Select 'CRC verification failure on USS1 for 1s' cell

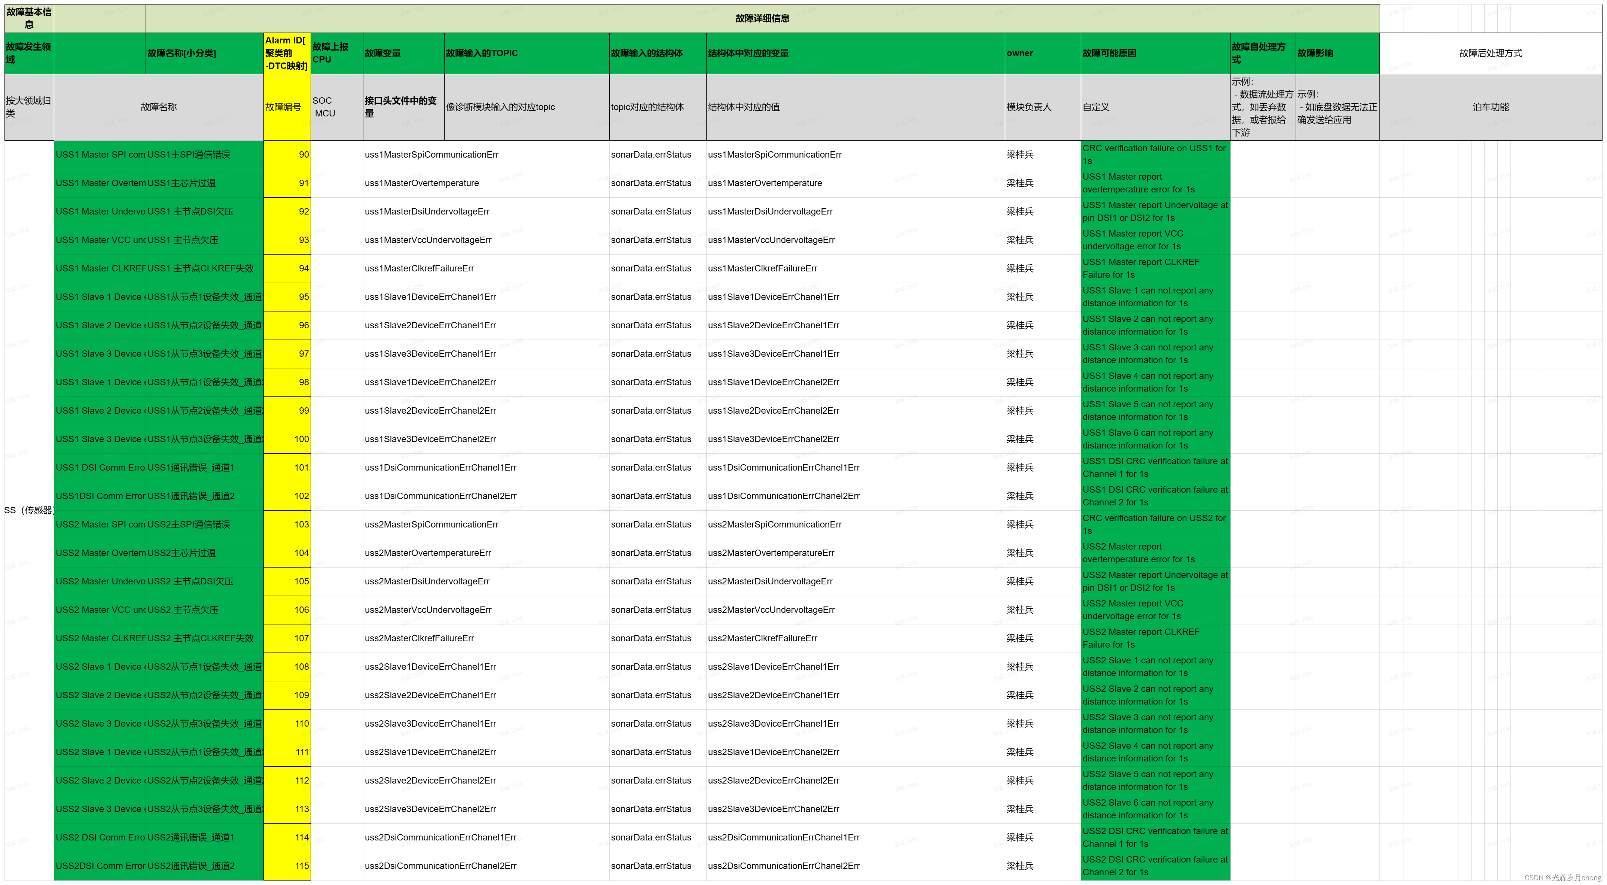click(x=1155, y=155)
